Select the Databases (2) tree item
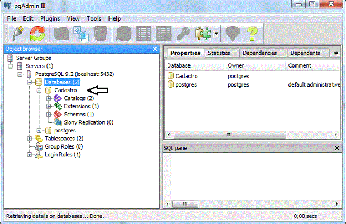346x224 pixels. tap(62, 82)
